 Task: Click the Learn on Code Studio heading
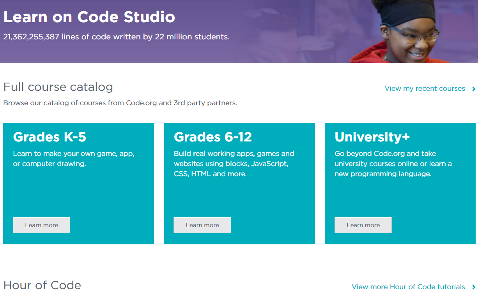(89, 17)
